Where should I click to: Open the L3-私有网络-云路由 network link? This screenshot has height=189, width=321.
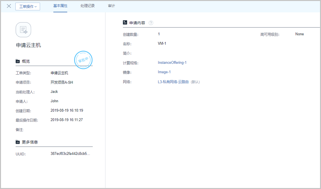click(173, 82)
